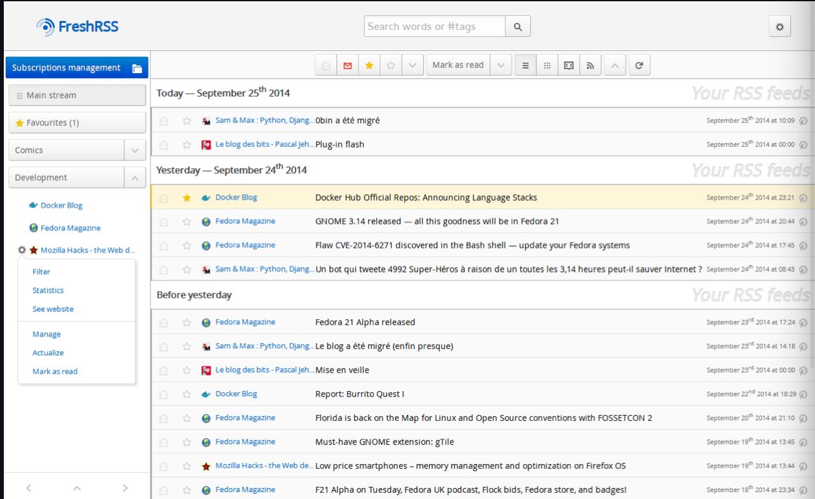Refresh feeds with the circular arrow icon
Viewport: 815px width, 499px height.
click(x=639, y=65)
